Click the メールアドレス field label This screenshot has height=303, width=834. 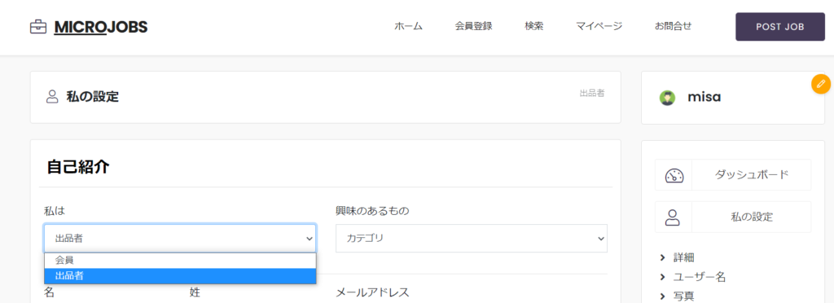point(372,292)
